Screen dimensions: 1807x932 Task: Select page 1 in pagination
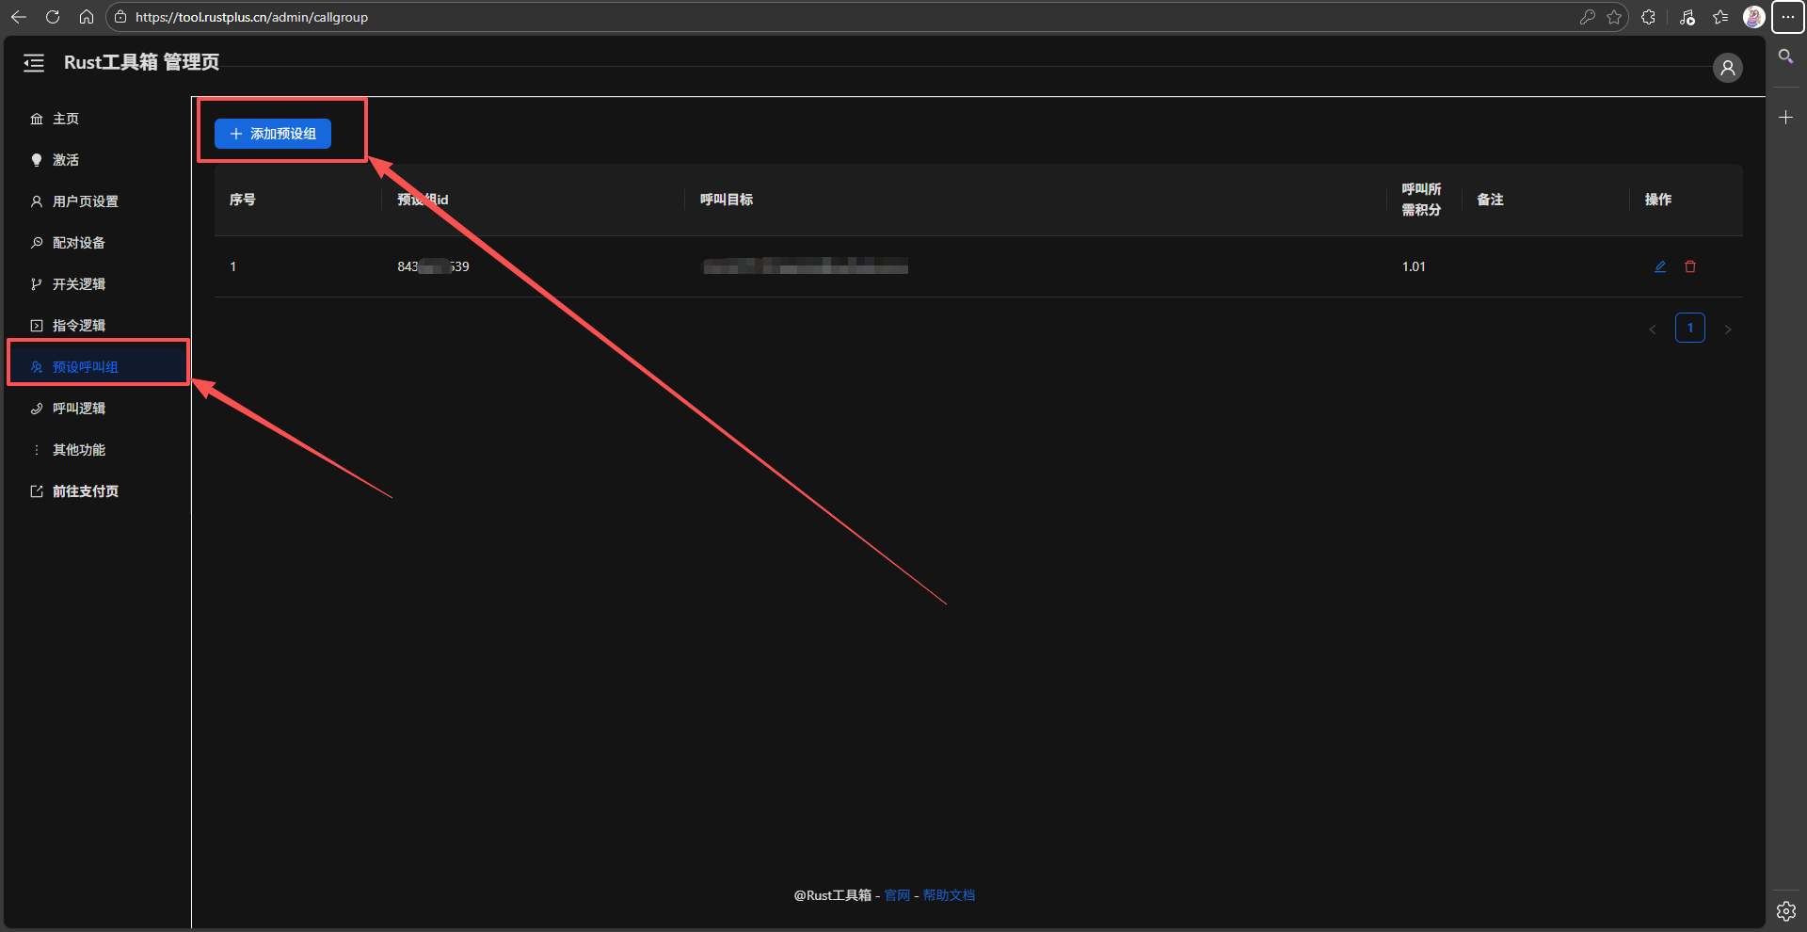pyautogui.click(x=1690, y=328)
